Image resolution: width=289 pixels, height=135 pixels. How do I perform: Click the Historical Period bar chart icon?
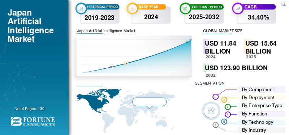(x=81, y=8)
